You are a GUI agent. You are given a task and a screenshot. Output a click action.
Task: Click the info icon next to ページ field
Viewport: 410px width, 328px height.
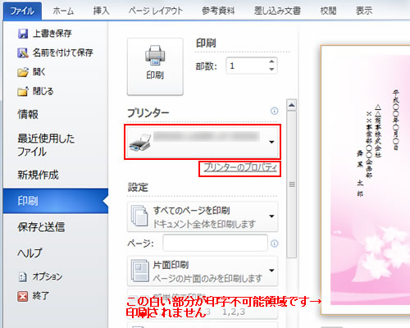pyautogui.click(x=275, y=244)
